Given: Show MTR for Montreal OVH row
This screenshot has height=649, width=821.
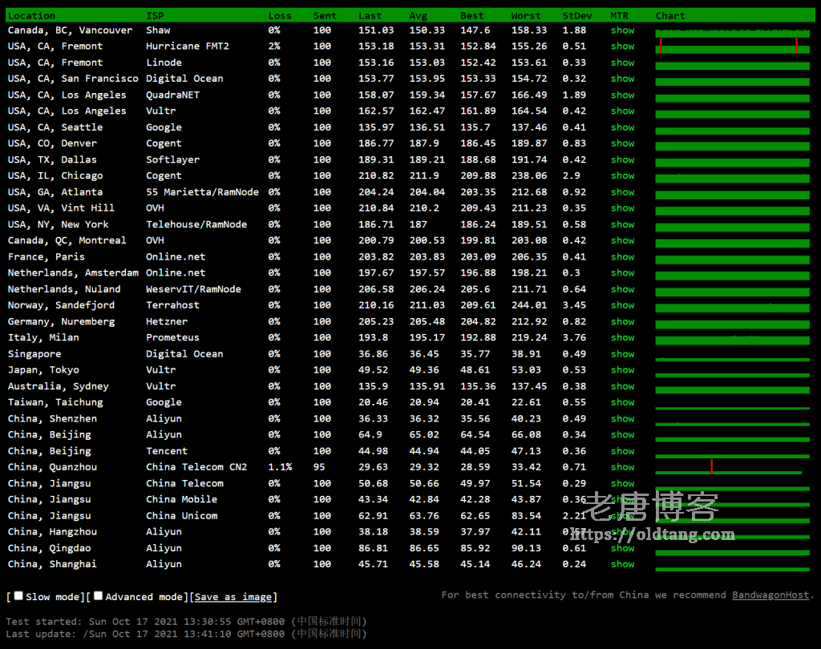Looking at the screenshot, I should coord(622,240).
